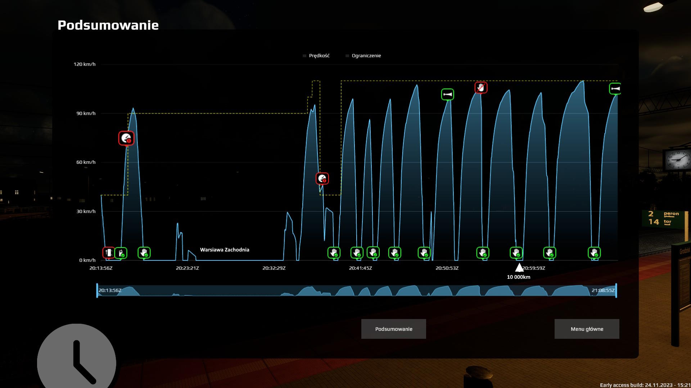
Task: Click the red speeding icon near 60 km/h
Action: (x=126, y=138)
